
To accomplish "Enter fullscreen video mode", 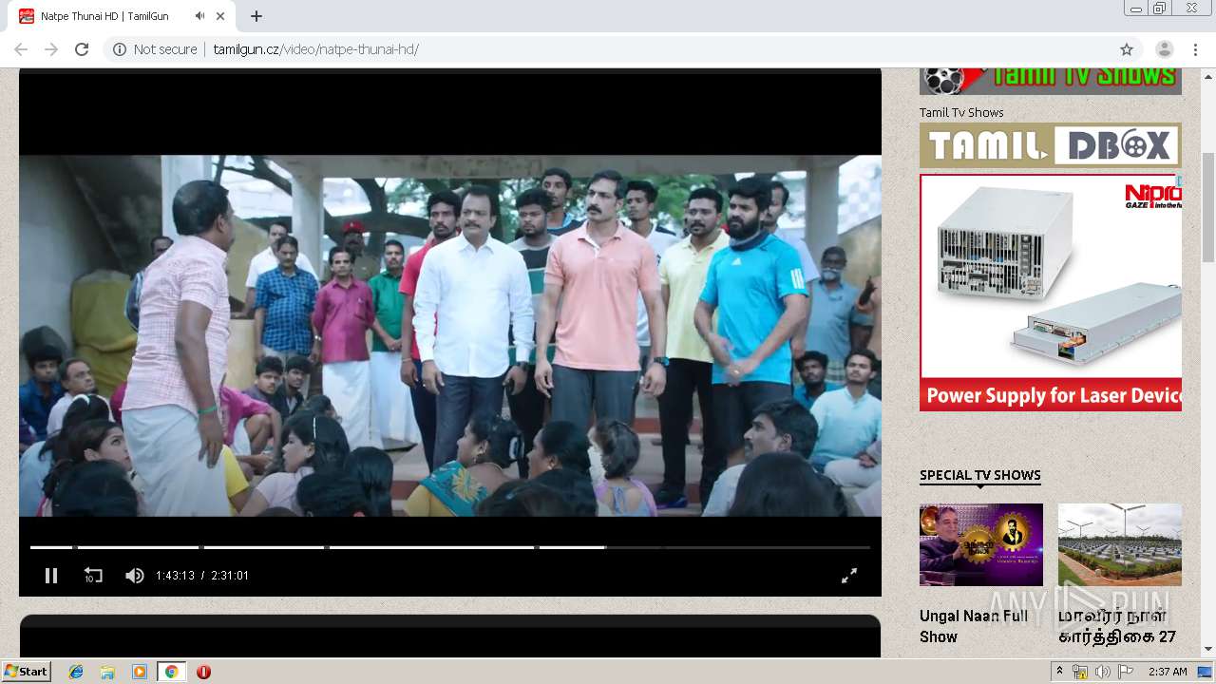I will [x=849, y=576].
